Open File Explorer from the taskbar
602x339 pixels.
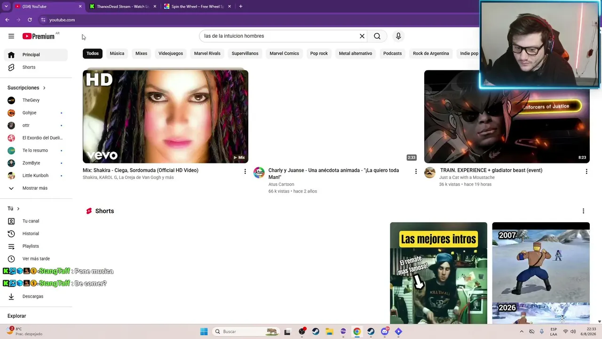tap(329, 331)
